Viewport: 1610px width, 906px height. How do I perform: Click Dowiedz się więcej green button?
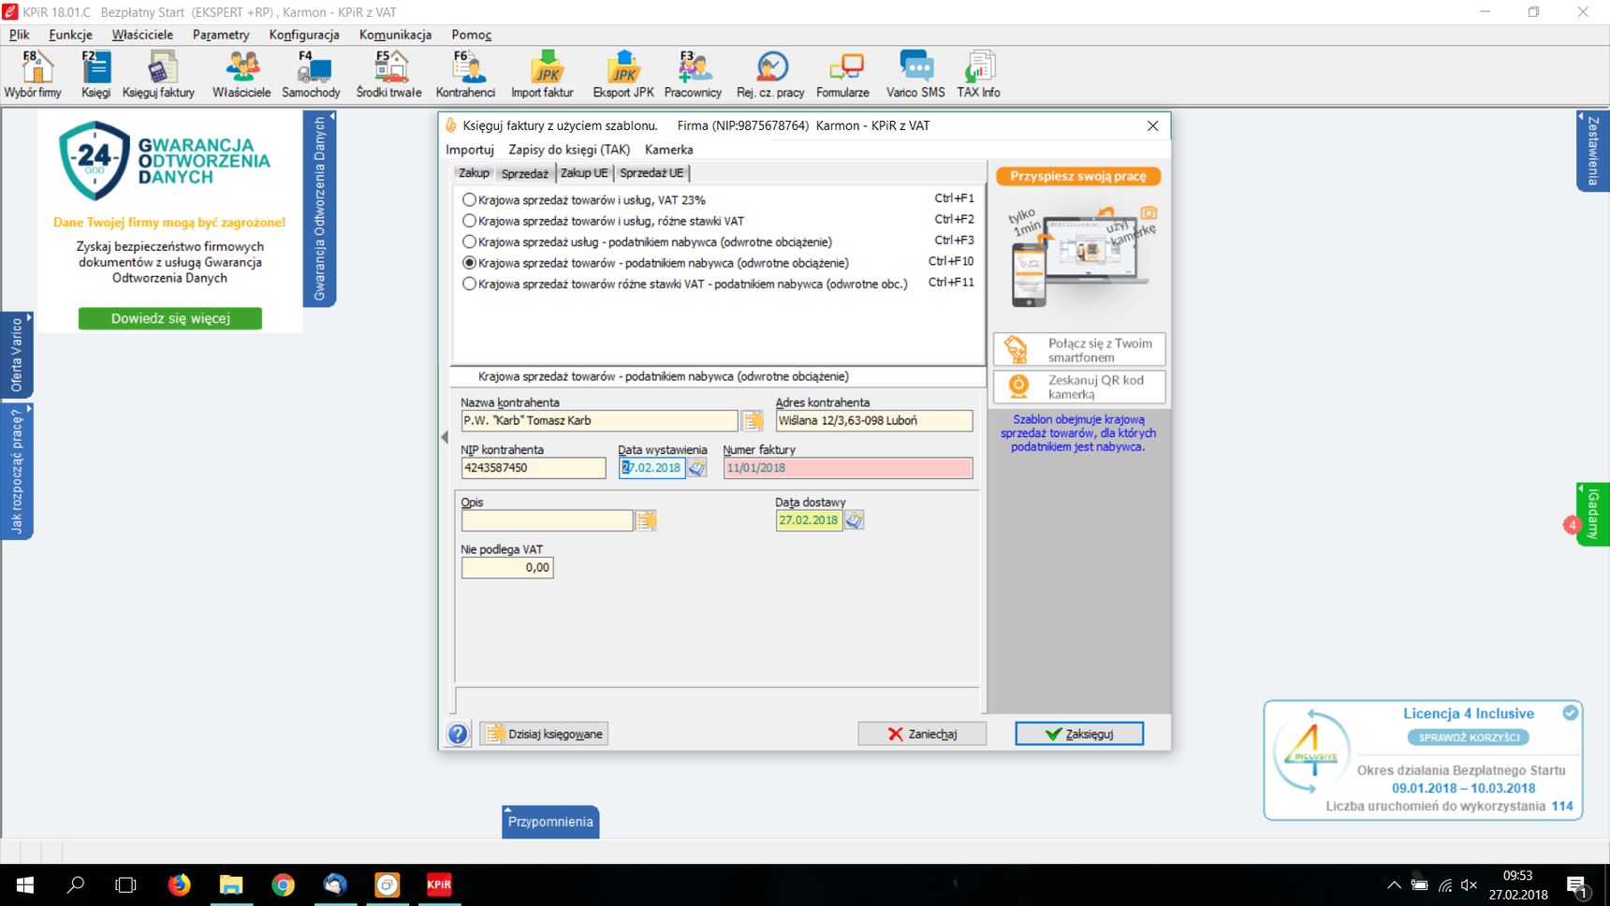170,318
